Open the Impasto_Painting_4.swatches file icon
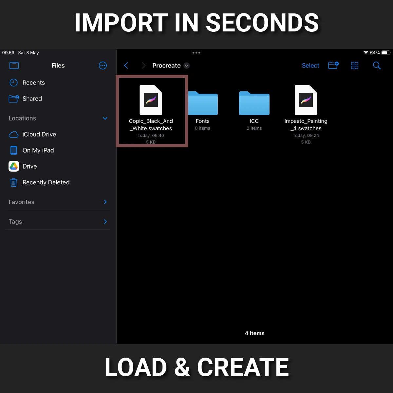This screenshot has width=393, height=393. point(306,100)
